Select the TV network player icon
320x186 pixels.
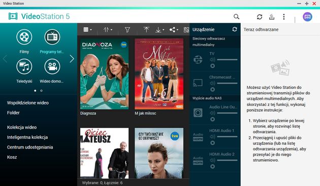tap(198, 59)
